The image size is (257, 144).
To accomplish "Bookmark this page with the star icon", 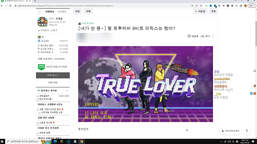I will click(x=201, y=6).
